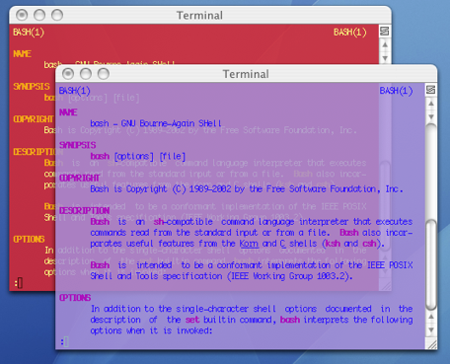Click the bold 'csh' in front window

[369, 244]
